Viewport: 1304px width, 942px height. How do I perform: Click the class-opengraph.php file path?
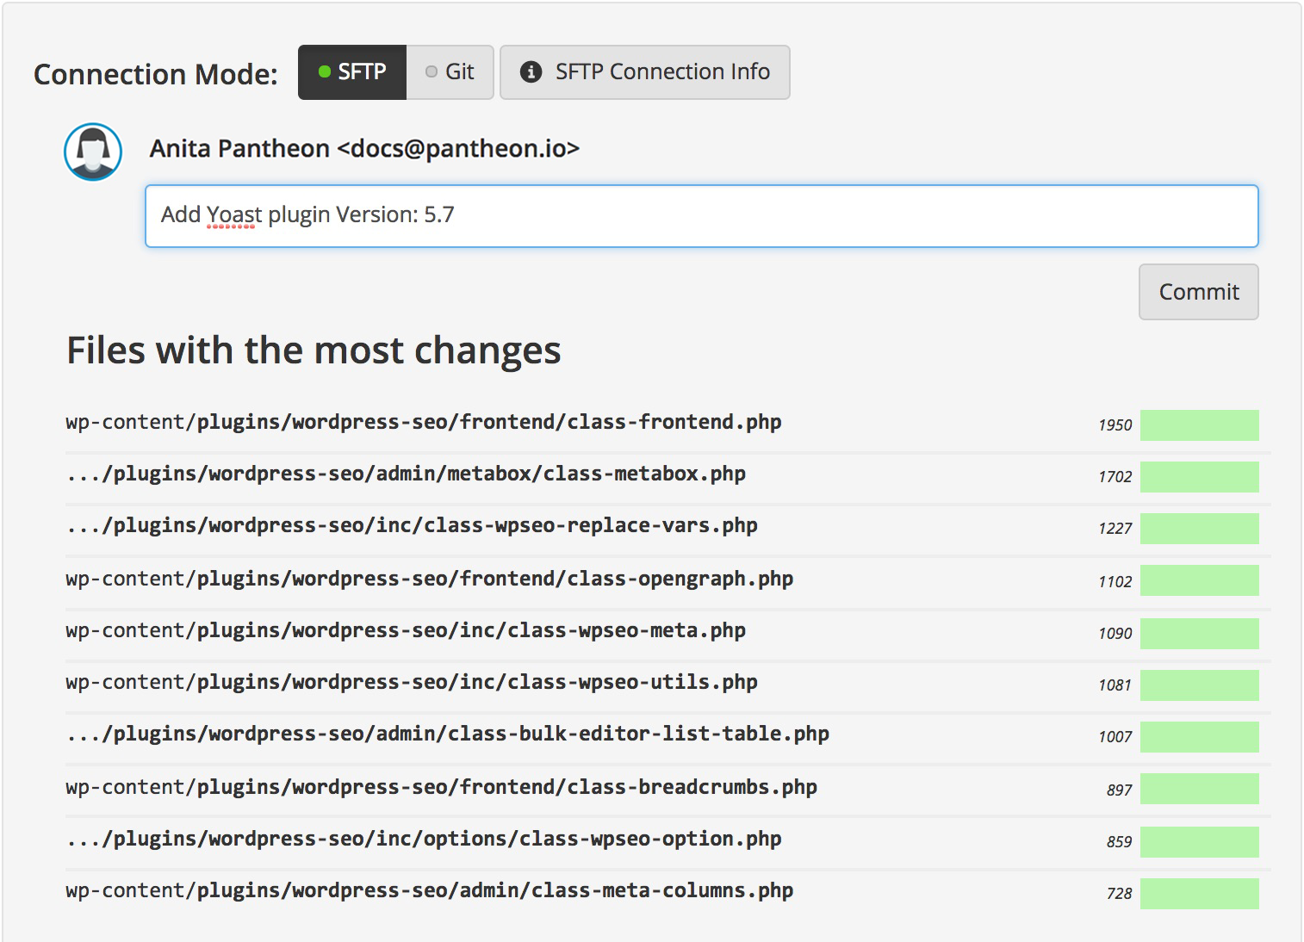[429, 579]
